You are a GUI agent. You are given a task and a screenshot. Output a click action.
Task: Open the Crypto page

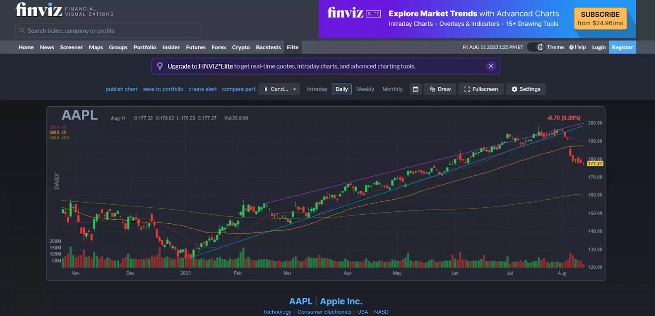click(241, 47)
